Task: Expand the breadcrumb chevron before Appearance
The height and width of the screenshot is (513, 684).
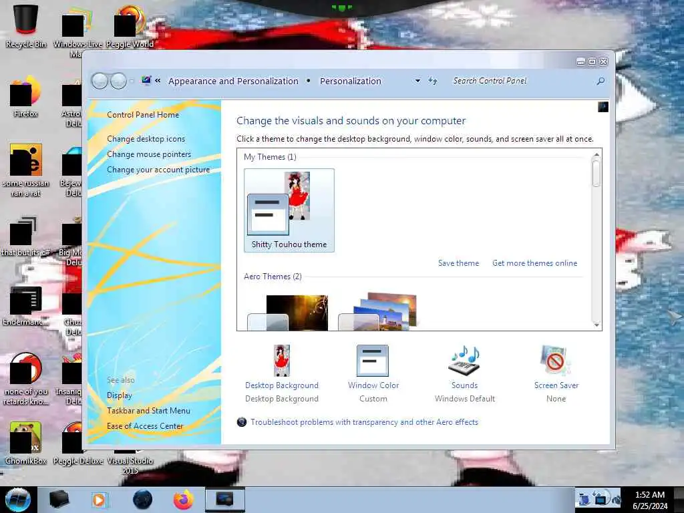Action: pyautogui.click(x=158, y=81)
